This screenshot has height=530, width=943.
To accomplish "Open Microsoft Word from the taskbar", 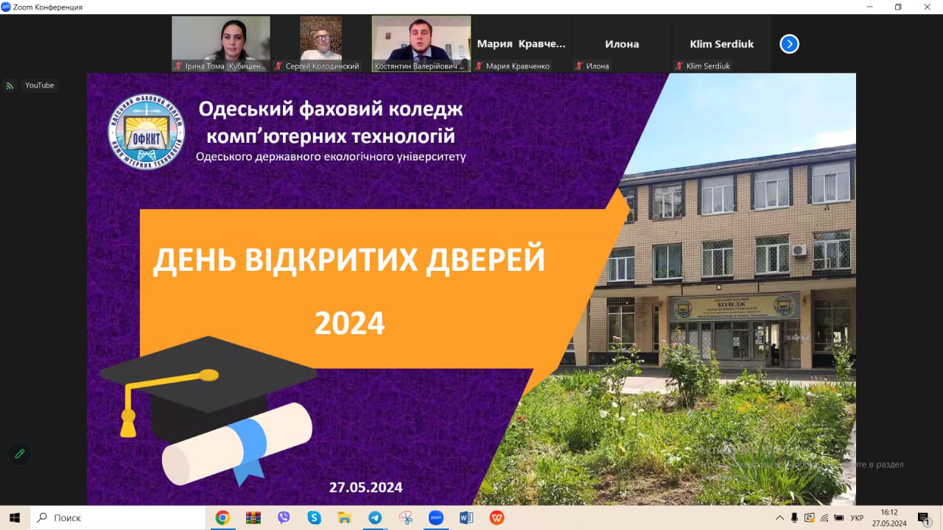I will pos(466,517).
